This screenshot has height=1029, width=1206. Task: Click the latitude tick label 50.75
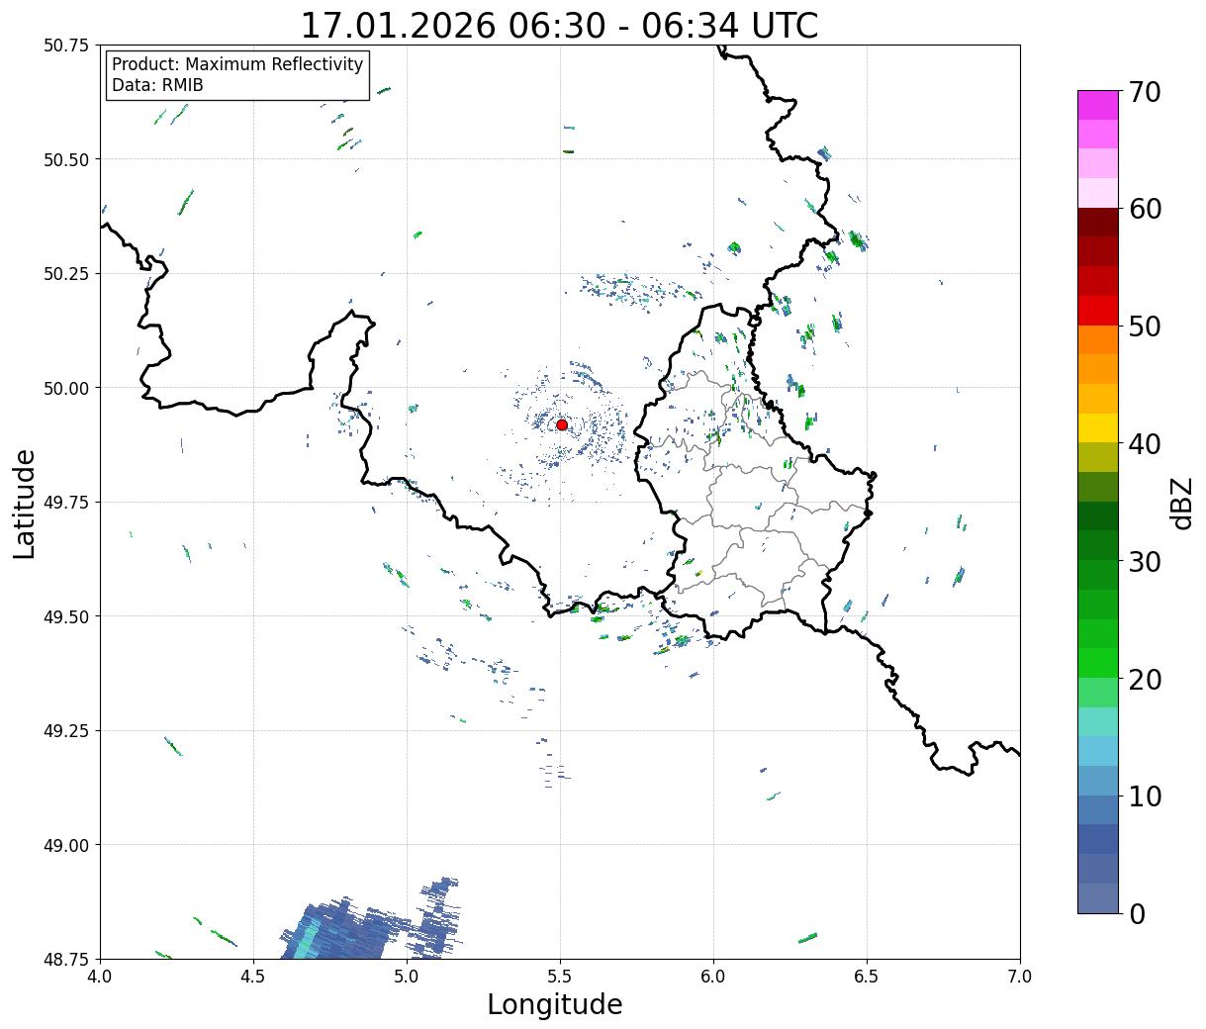tap(66, 46)
